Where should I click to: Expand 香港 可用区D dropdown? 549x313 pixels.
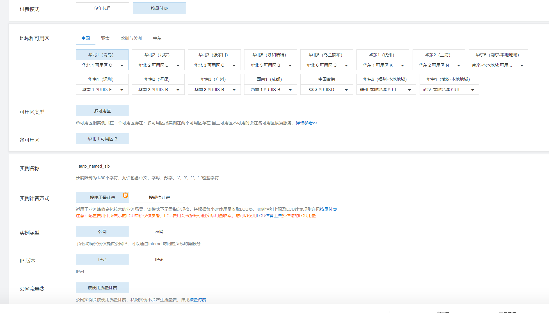346,90
